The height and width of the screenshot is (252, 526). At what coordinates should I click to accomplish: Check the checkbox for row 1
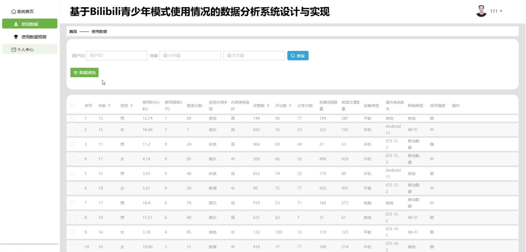[73, 118]
